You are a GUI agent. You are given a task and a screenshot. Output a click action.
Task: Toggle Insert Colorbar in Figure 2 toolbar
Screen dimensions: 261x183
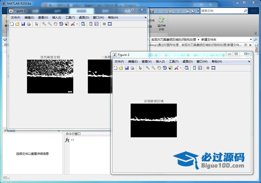194,68
